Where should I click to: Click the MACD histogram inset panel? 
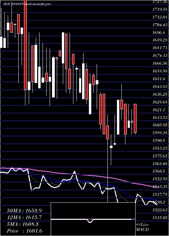pyautogui.click(x=93, y=219)
